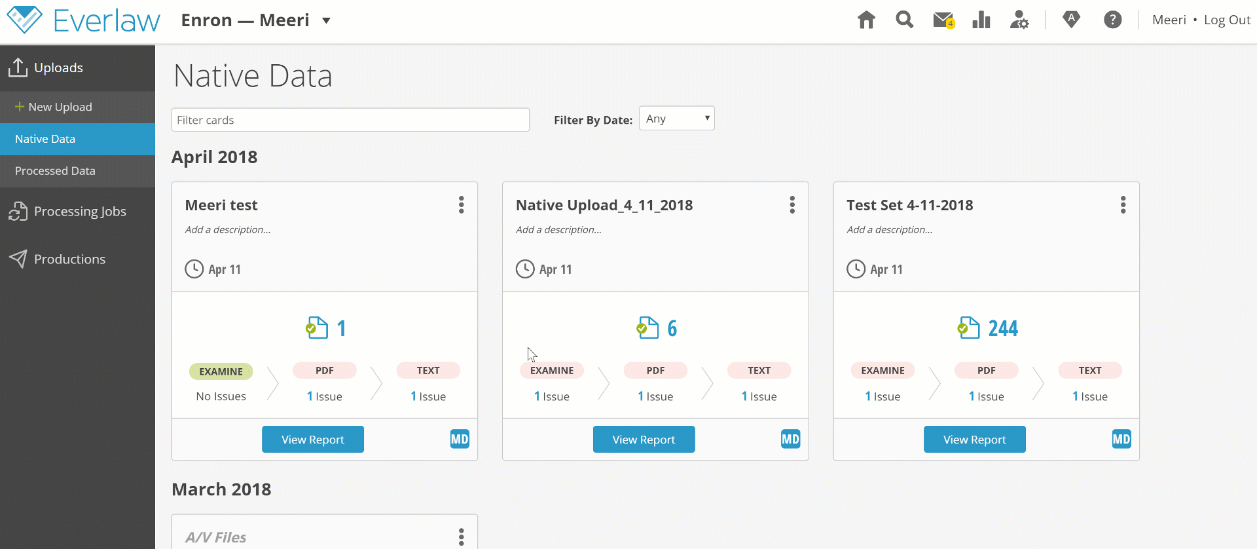Image resolution: width=1257 pixels, height=549 pixels.
Task: Click document icon beside count 6
Action: 647,328
